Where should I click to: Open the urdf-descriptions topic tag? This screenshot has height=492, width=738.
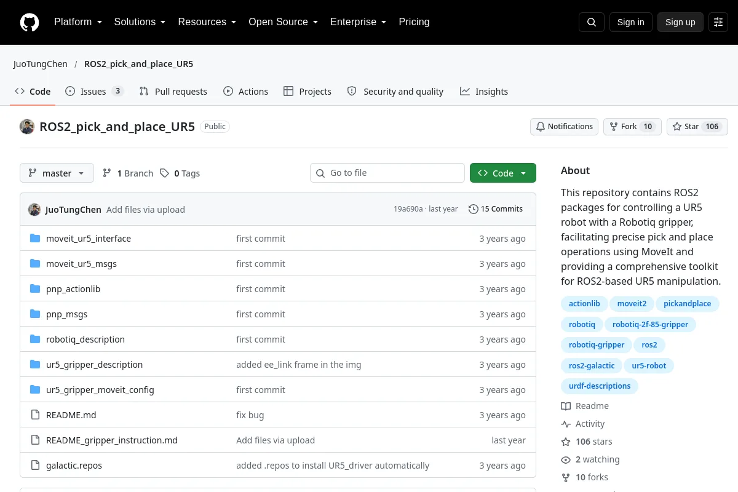click(600, 386)
